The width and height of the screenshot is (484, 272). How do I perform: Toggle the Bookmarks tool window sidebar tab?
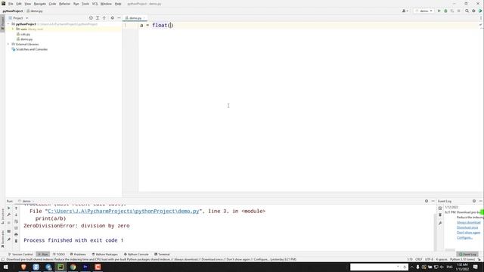click(x=2, y=239)
